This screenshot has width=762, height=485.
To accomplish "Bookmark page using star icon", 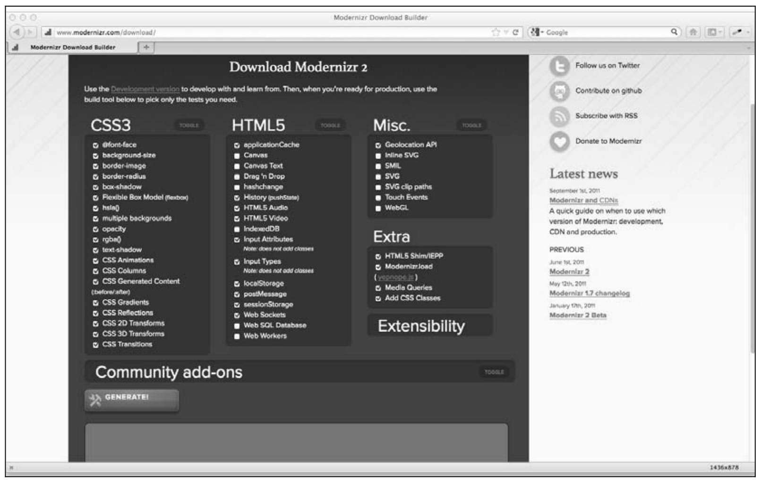I will (496, 32).
